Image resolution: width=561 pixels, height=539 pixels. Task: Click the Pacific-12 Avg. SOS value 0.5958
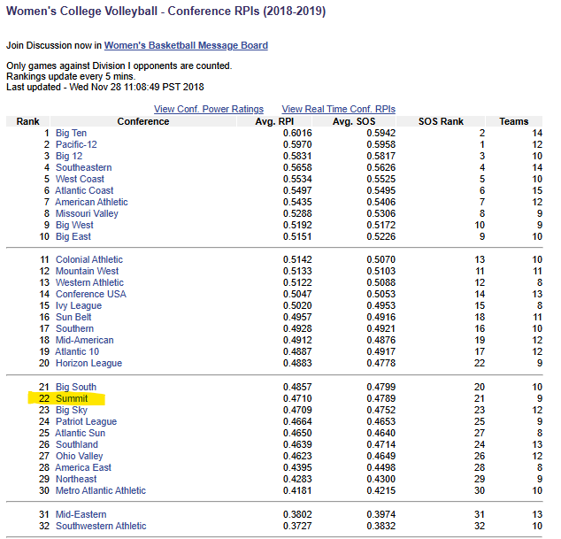pos(381,144)
